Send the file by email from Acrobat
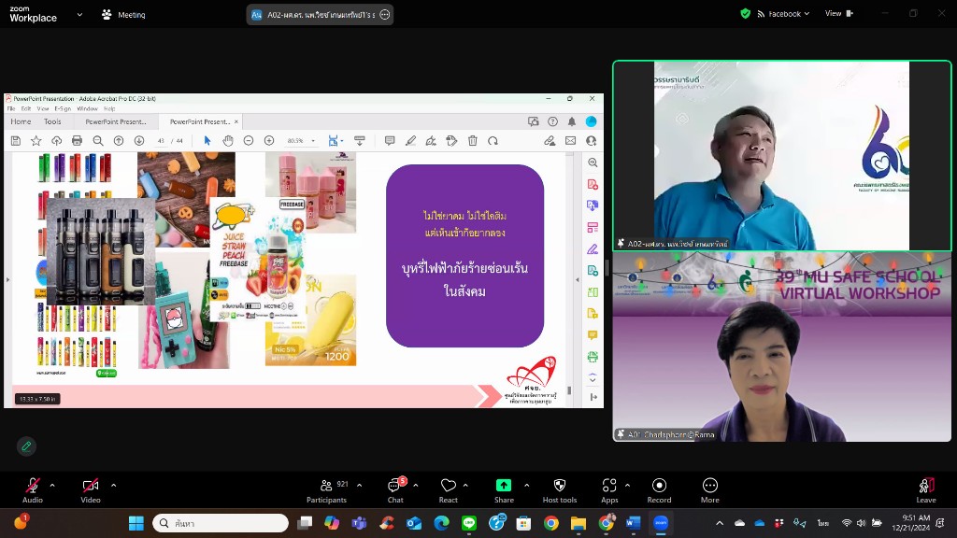Image resolution: width=957 pixels, height=538 pixels. tap(571, 141)
